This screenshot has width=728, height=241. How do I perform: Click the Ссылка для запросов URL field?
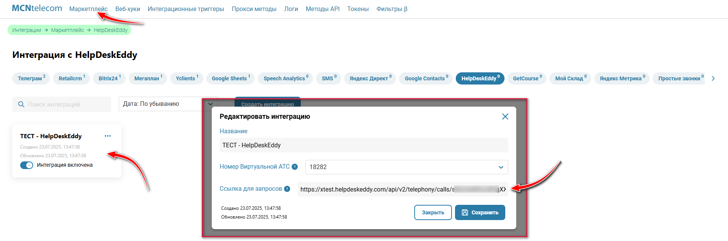tap(403, 189)
